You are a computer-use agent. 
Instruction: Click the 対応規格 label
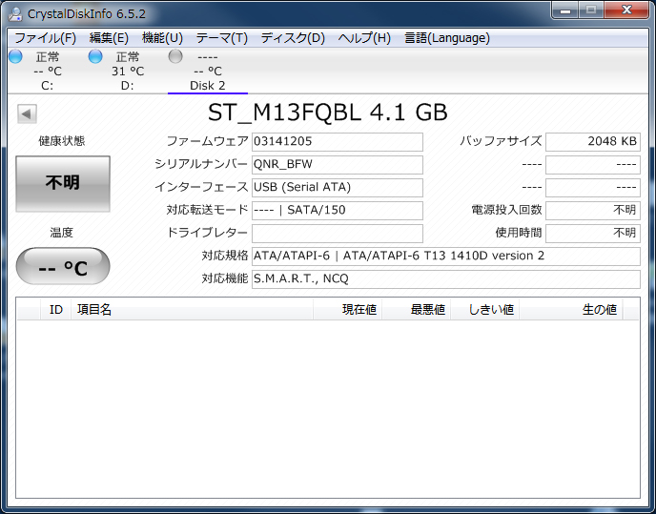(x=225, y=256)
